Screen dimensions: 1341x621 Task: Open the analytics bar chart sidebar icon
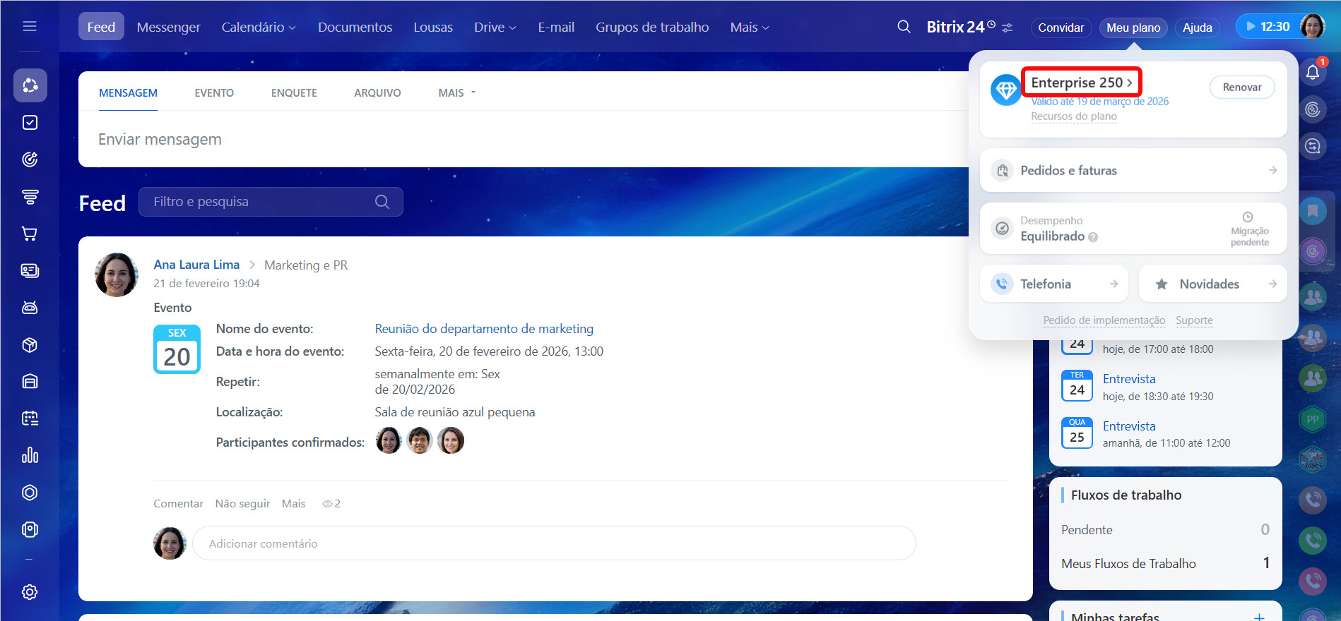pyautogui.click(x=30, y=455)
